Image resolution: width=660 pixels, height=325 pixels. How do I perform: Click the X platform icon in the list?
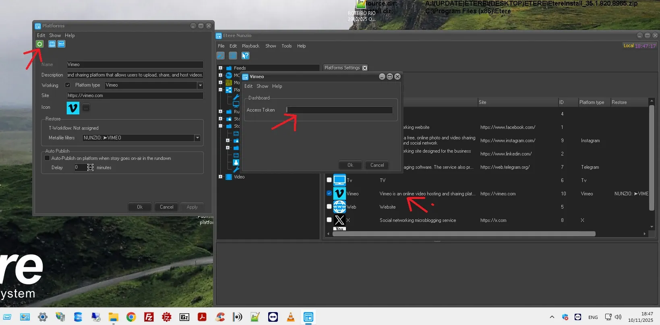(x=339, y=220)
